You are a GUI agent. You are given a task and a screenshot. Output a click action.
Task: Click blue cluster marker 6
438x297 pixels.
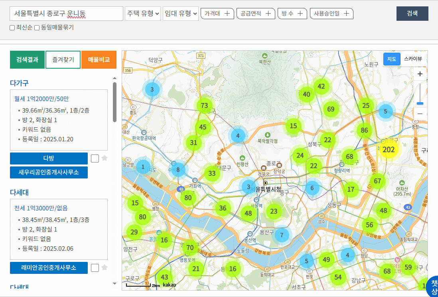click(x=312, y=188)
